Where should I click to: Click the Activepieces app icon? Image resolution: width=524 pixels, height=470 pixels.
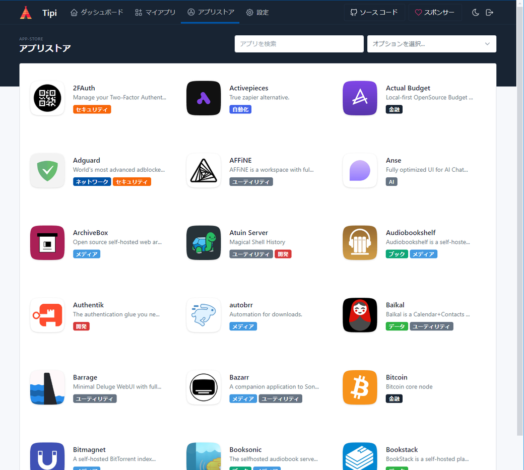click(x=204, y=98)
